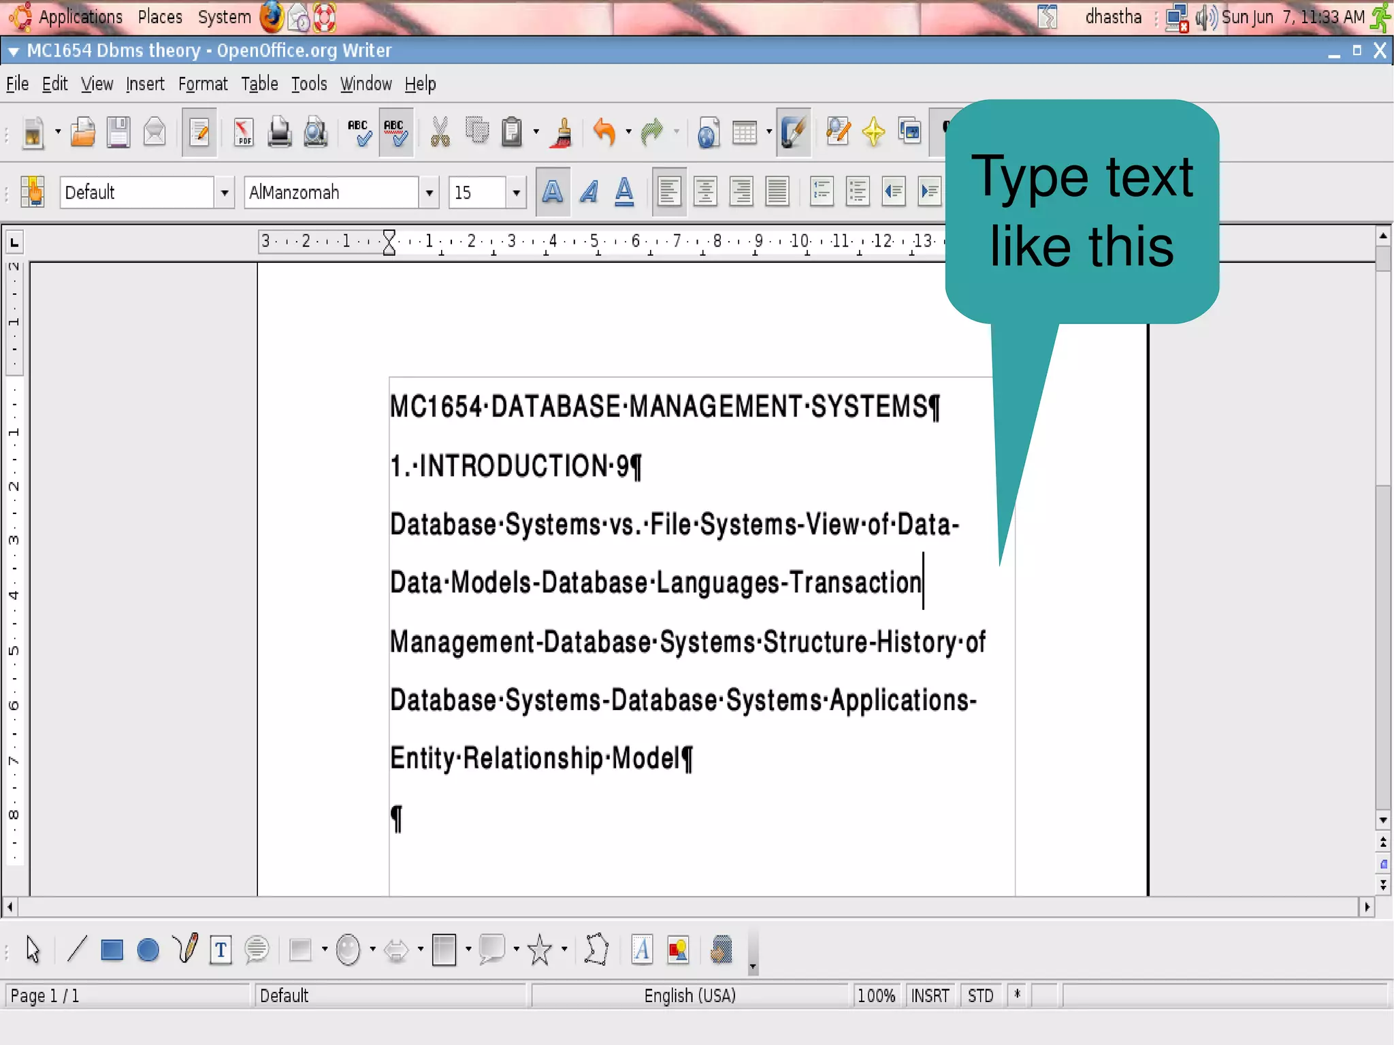This screenshot has height=1045, width=1394.
Task: Launch Firefox from the top panel
Action: click(272, 17)
